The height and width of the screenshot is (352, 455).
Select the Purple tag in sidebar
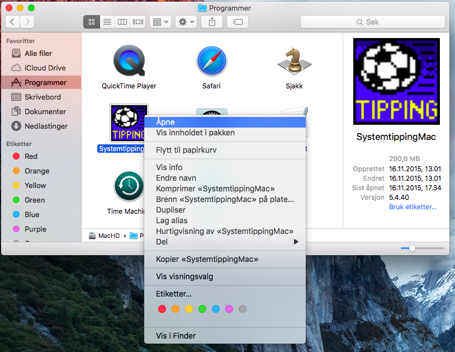click(x=41, y=229)
